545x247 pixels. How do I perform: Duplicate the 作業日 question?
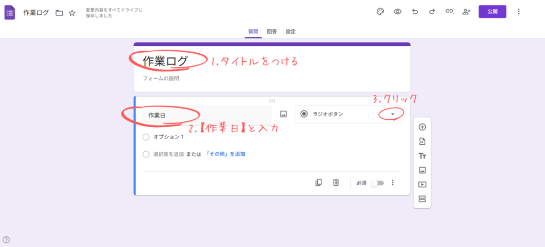pyautogui.click(x=318, y=182)
